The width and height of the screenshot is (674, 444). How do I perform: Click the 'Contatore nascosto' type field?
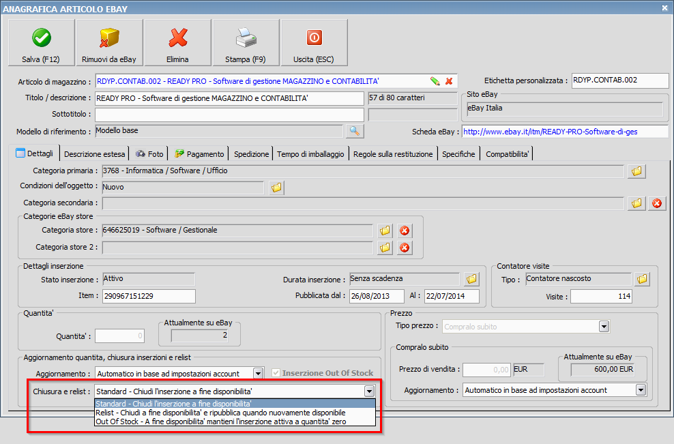(578, 279)
